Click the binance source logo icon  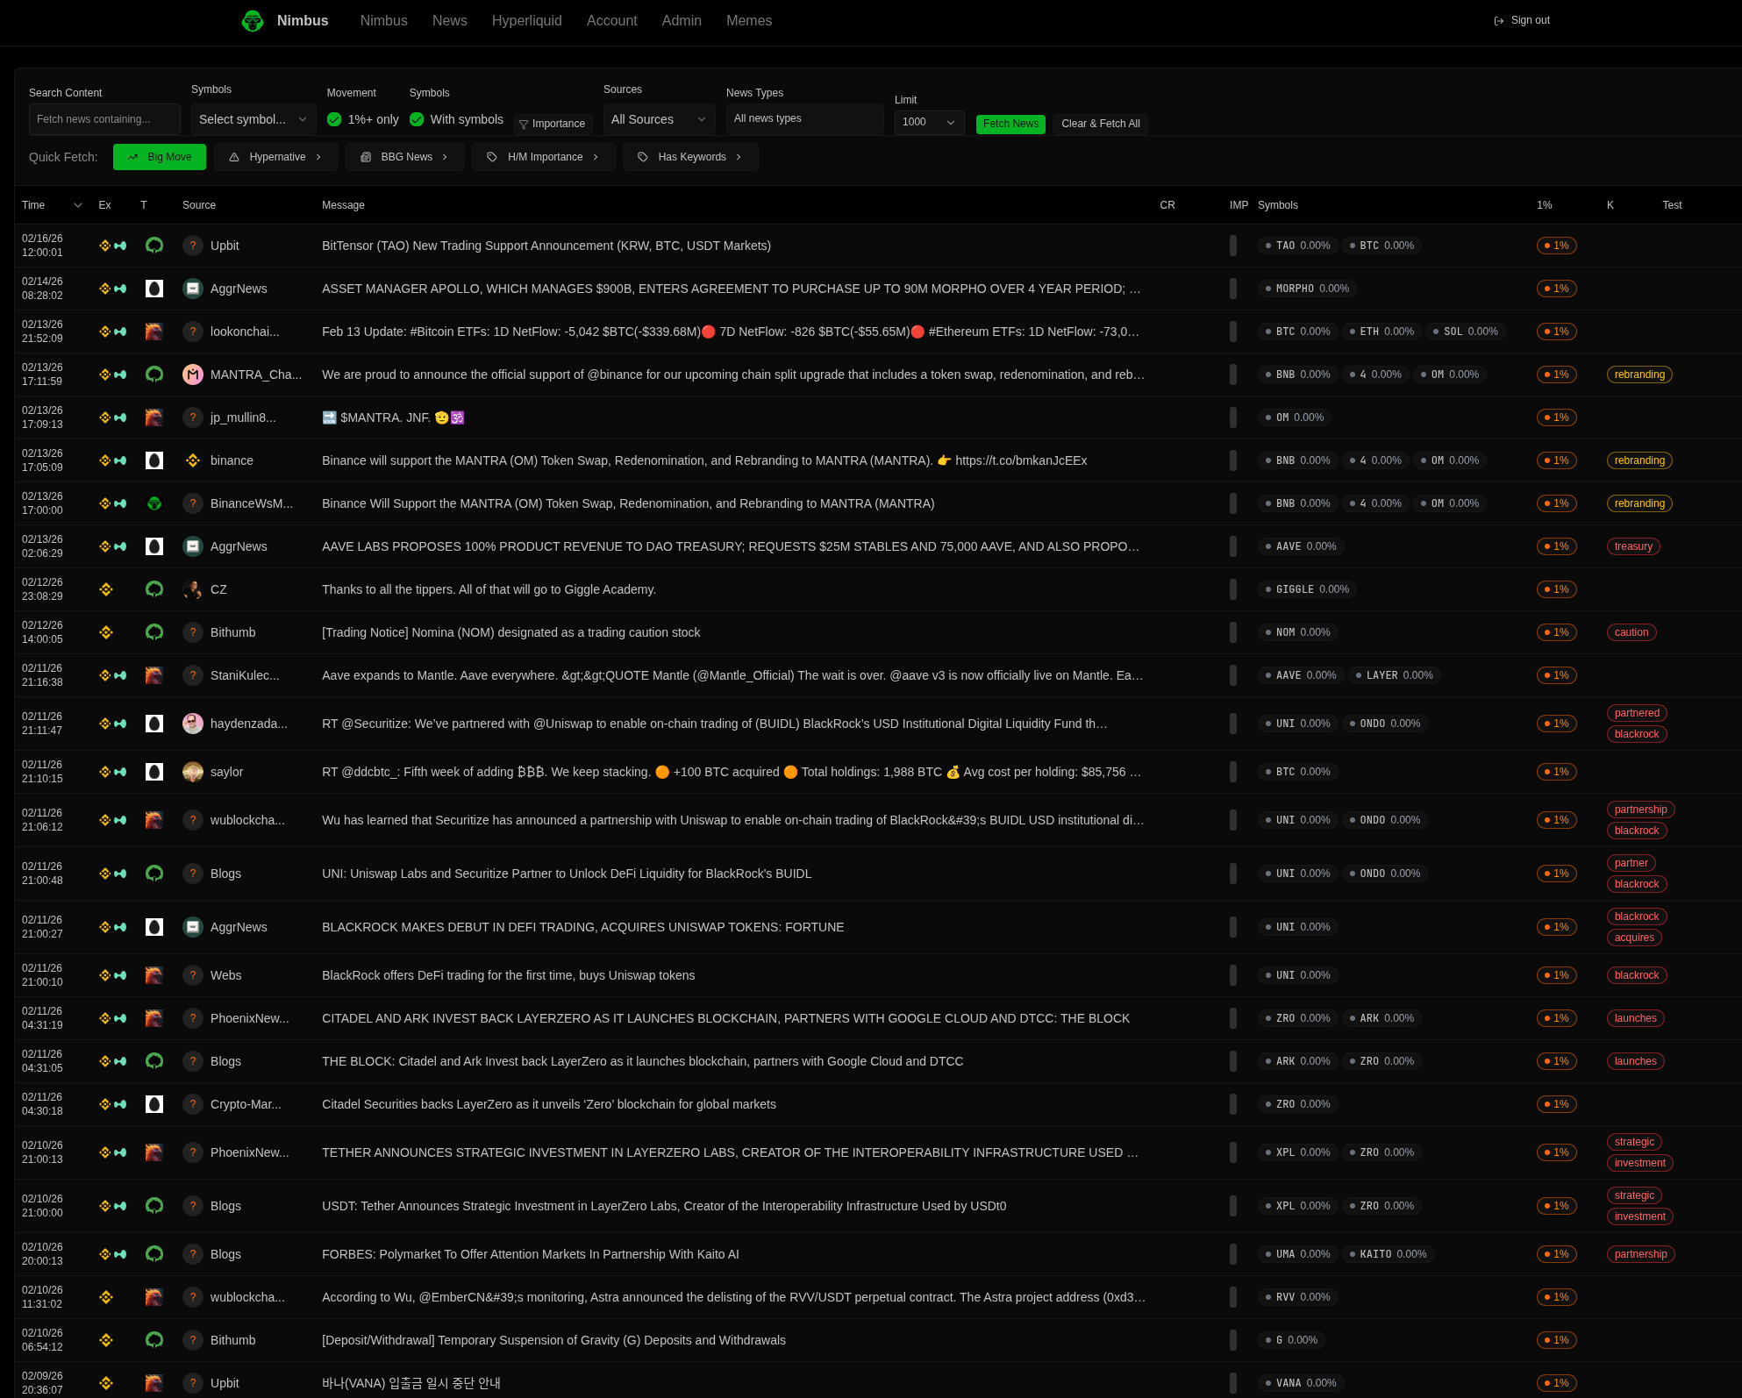tap(193, 460)
